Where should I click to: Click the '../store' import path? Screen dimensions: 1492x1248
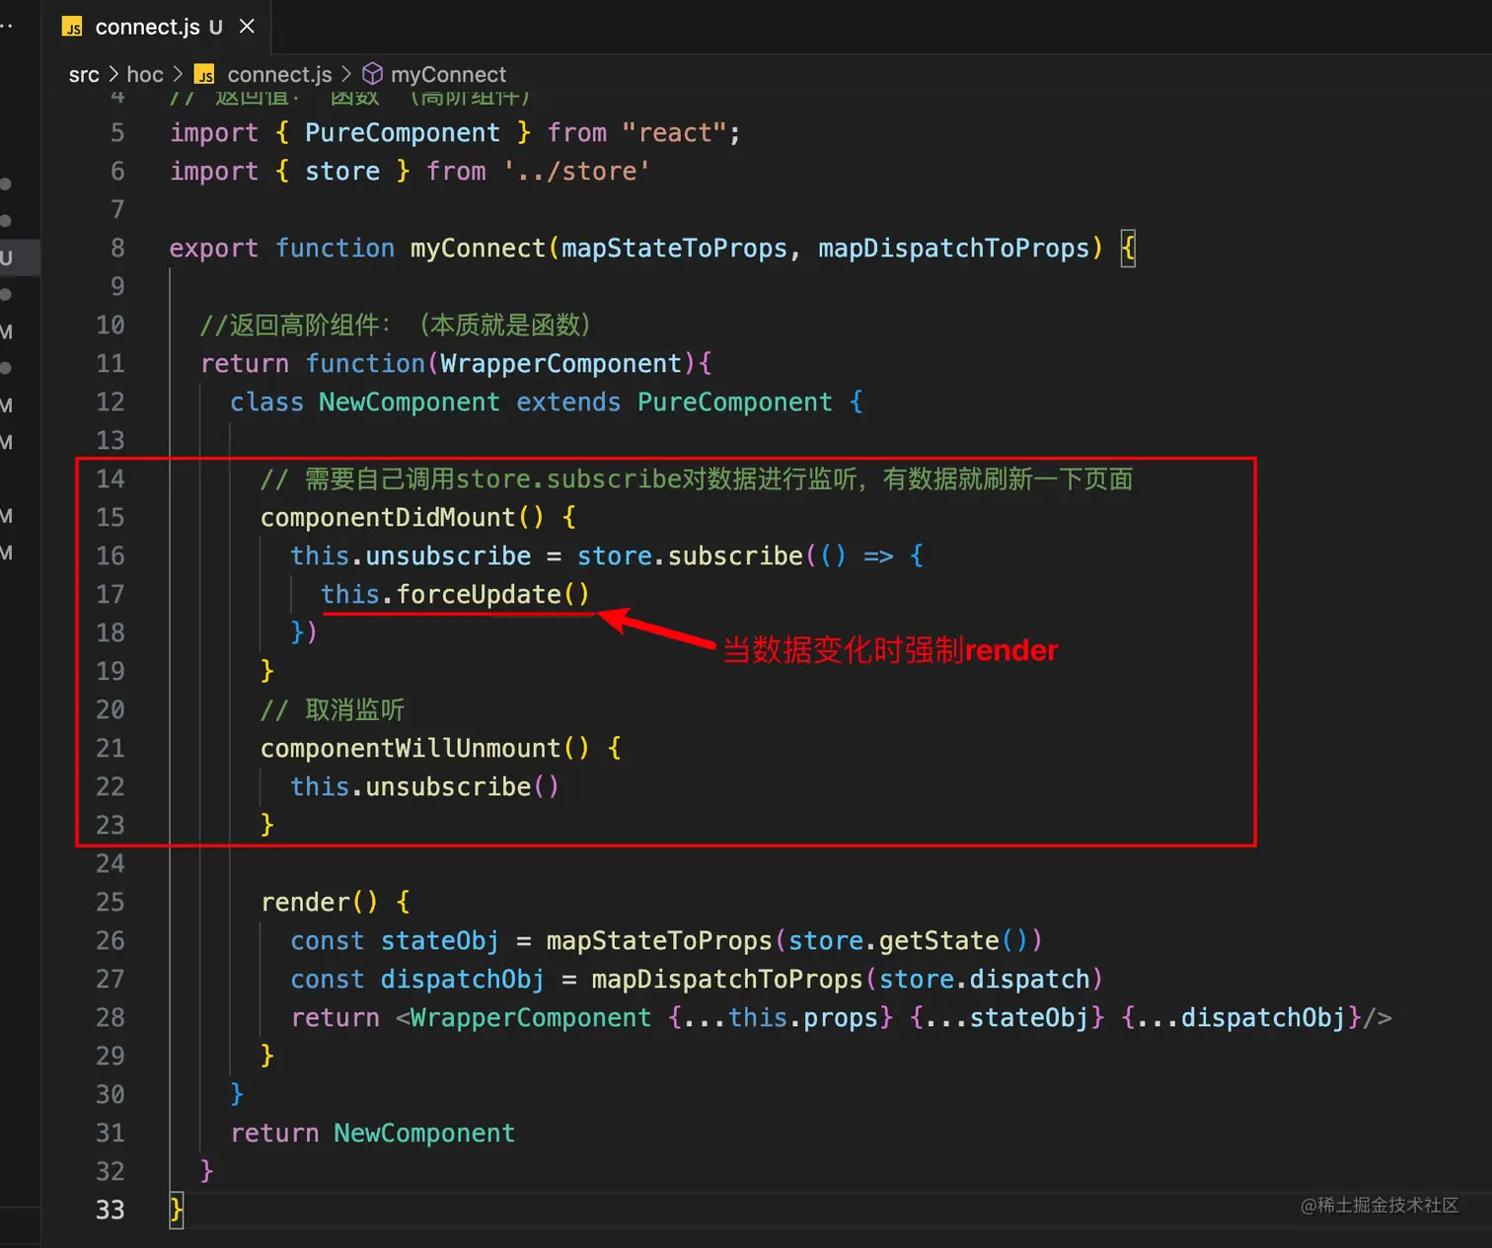[576, 171]
